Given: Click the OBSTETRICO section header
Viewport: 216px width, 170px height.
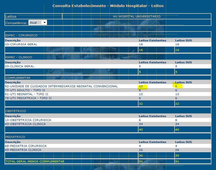Looking at the screenshot, I should (x=16, y=111).
